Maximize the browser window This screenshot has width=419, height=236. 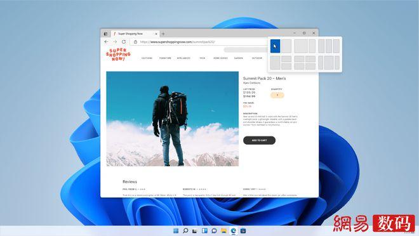[x=304, y=33]
